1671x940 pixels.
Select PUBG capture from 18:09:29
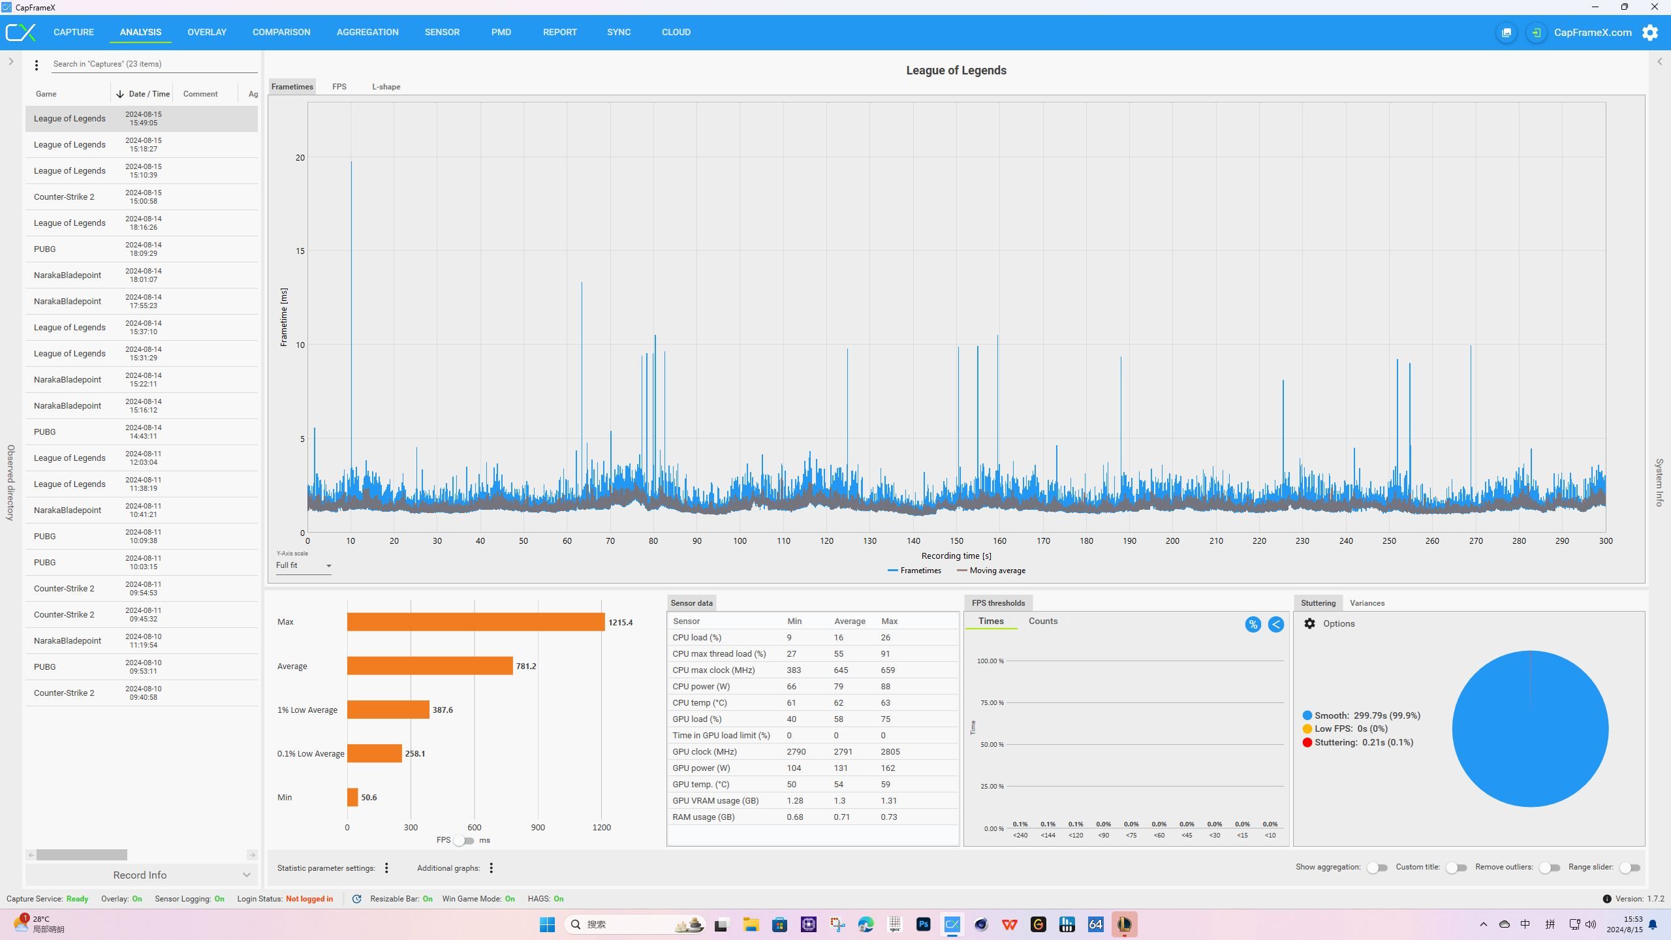(x=142, y=249)
